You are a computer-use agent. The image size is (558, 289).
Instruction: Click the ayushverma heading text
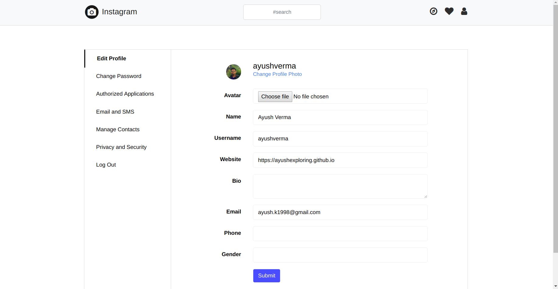pyautogui.click(x=274, y=66)
